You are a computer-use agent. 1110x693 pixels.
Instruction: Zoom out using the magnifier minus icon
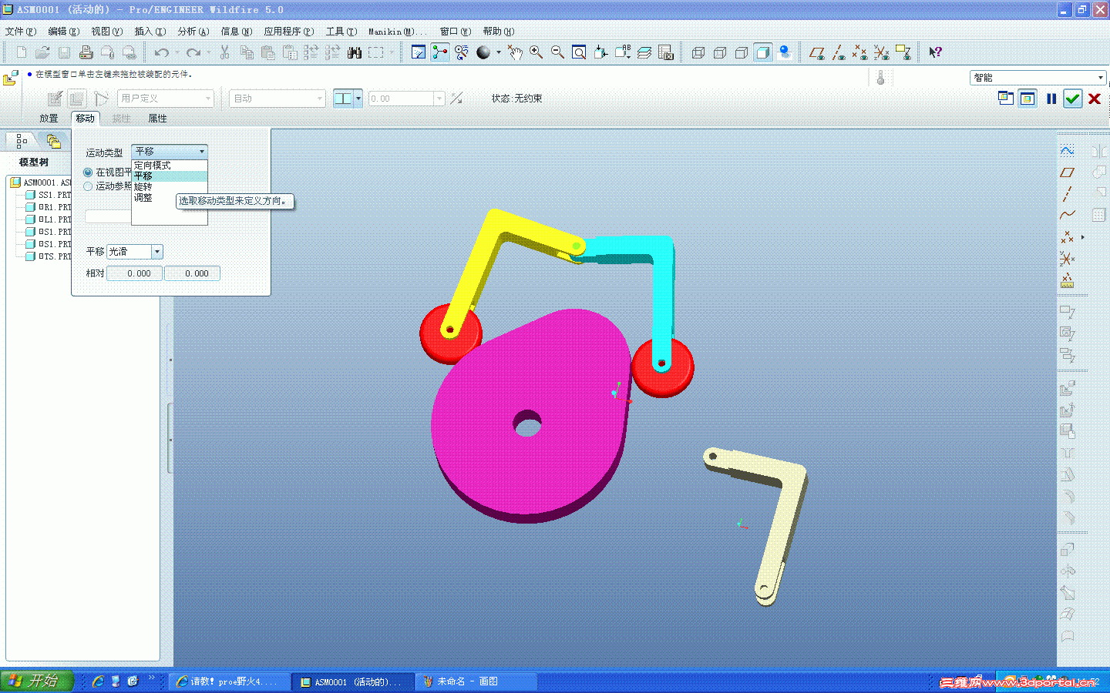coord(557,52)
